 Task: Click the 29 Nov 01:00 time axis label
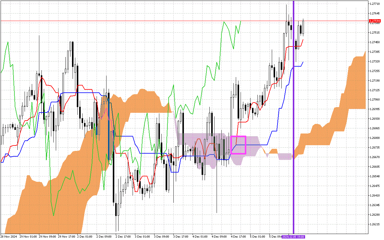coord(28,237)
